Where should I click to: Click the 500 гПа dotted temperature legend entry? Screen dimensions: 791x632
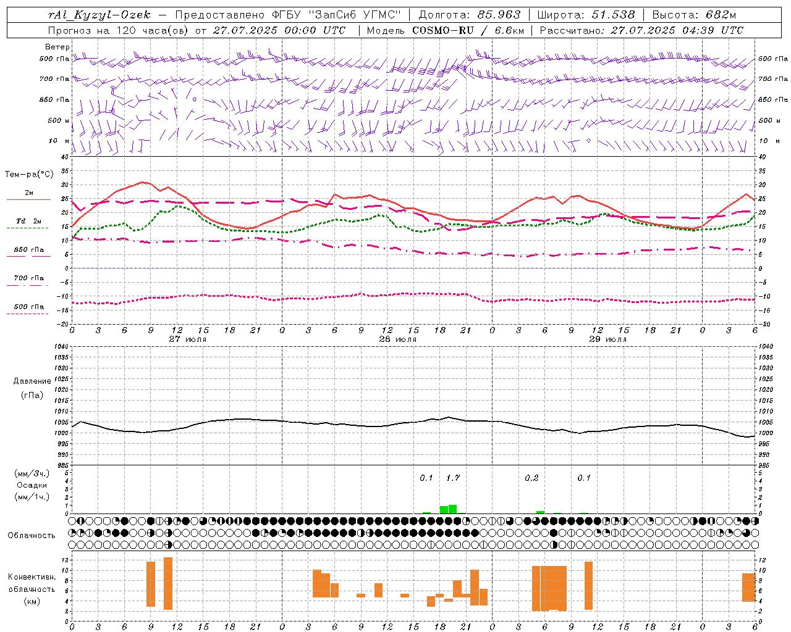pyautogui.click(x=28, y=307)
